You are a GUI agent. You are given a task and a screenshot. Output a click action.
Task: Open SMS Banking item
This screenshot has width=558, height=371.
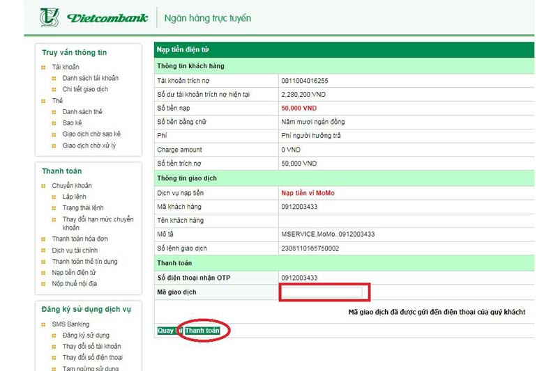coord(70,324)
